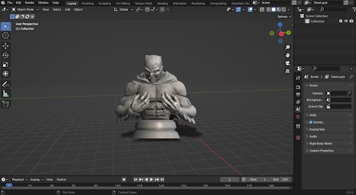Click the viewport zoom magnifier icon
356x195 pixels.
pyautogui.click(x=287, y=47)
